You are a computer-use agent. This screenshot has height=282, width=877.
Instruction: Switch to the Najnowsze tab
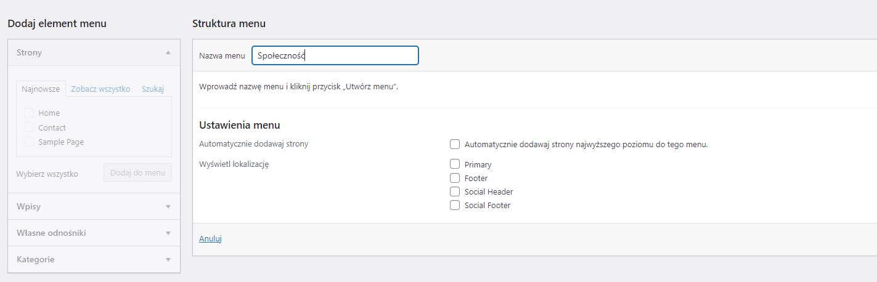click(x=41, y=89)
